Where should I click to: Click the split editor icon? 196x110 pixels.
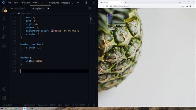click(89, 8)
